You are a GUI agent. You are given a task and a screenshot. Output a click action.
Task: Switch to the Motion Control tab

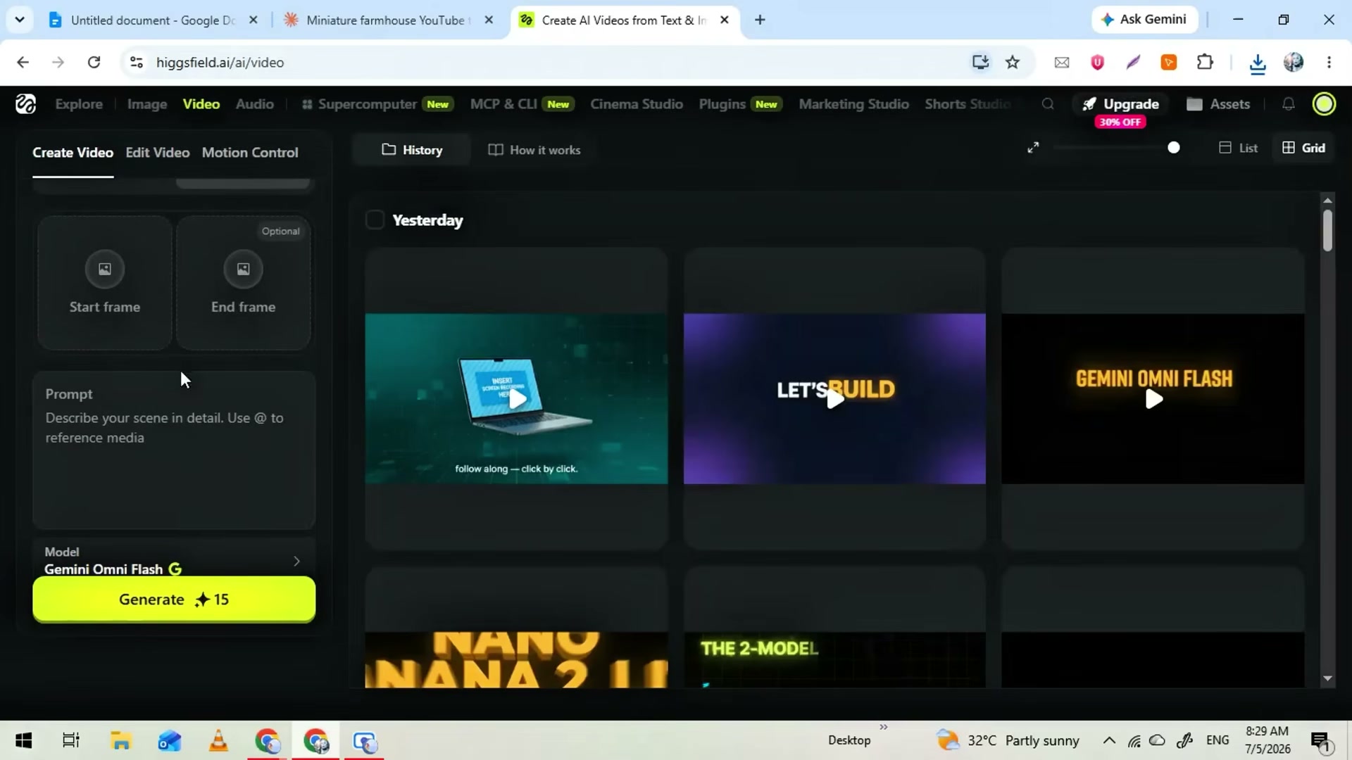(250, 153)
